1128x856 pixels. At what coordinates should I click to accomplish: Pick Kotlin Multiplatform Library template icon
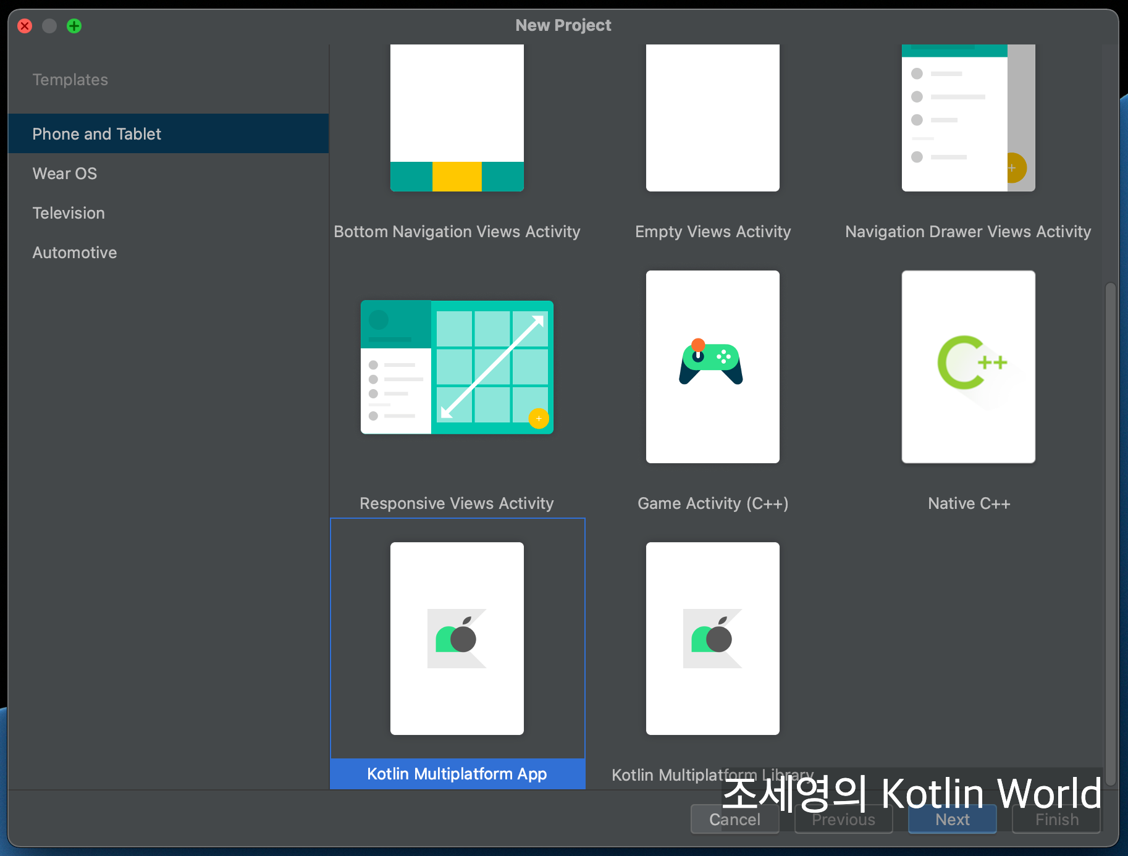[x=713, y=638]
